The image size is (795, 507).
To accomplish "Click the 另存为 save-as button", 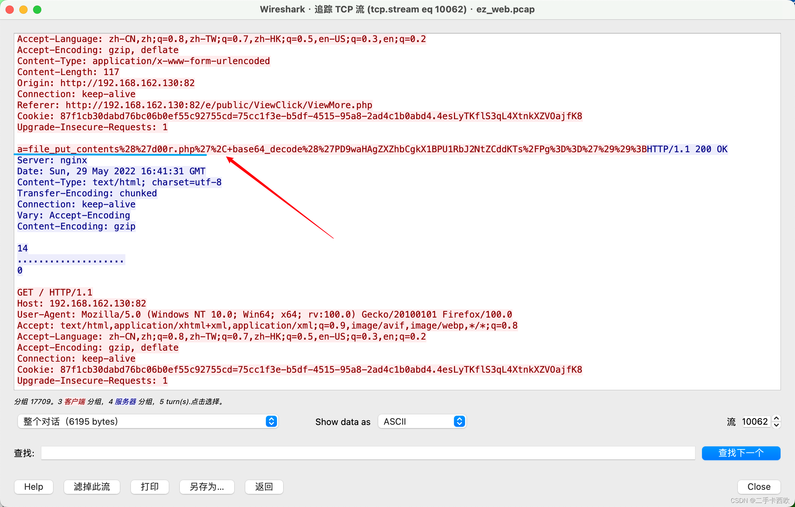I will (207, 487).
